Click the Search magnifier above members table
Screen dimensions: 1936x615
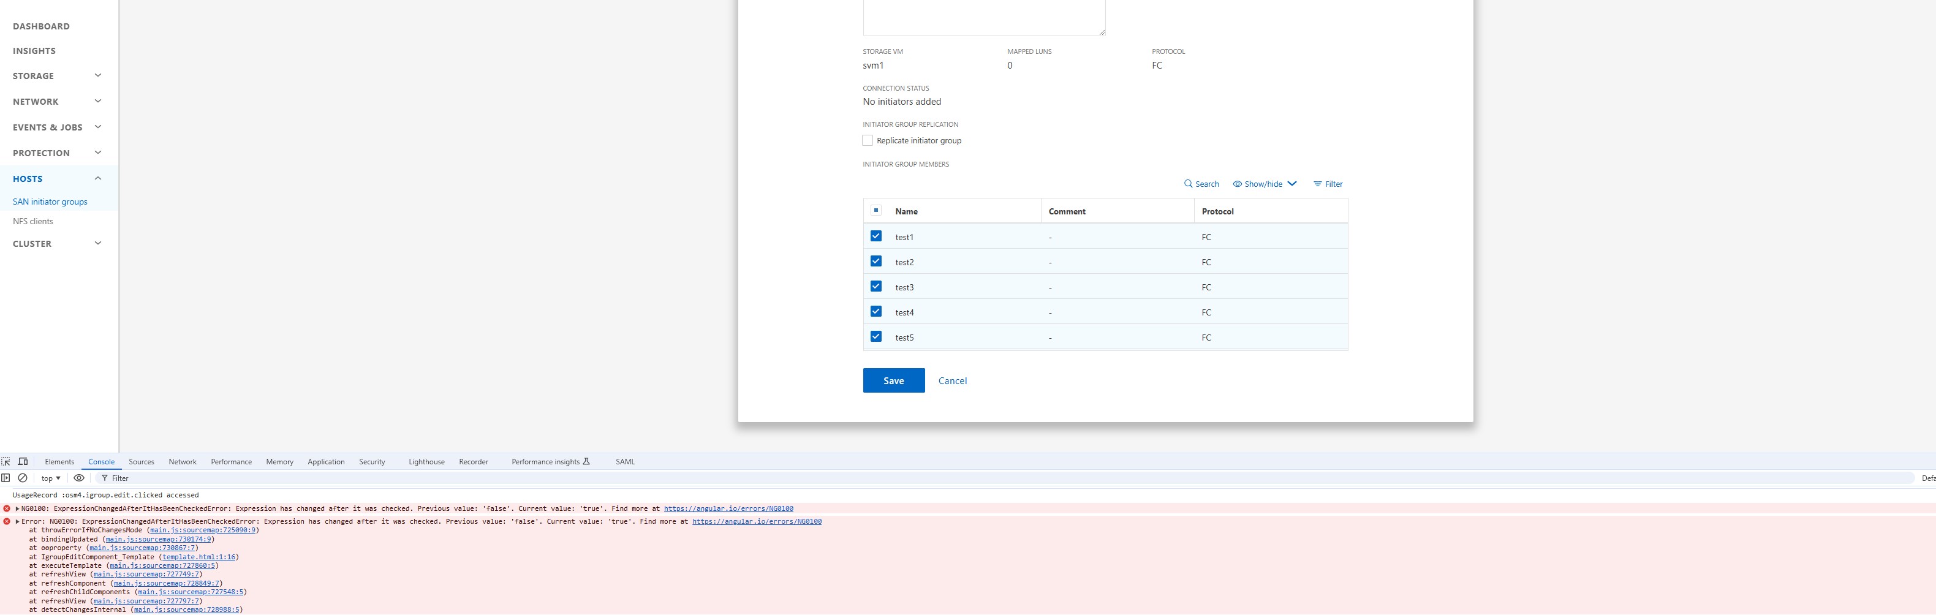tap(1188, 184)
